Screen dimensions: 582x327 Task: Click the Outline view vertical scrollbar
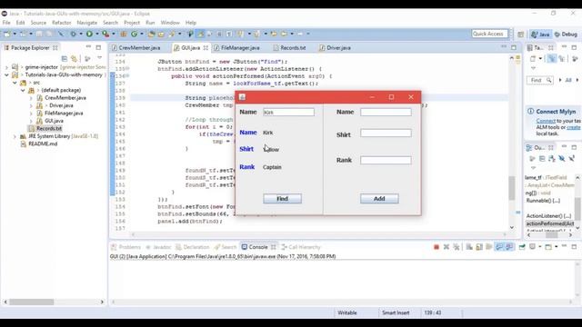point(577,208)
